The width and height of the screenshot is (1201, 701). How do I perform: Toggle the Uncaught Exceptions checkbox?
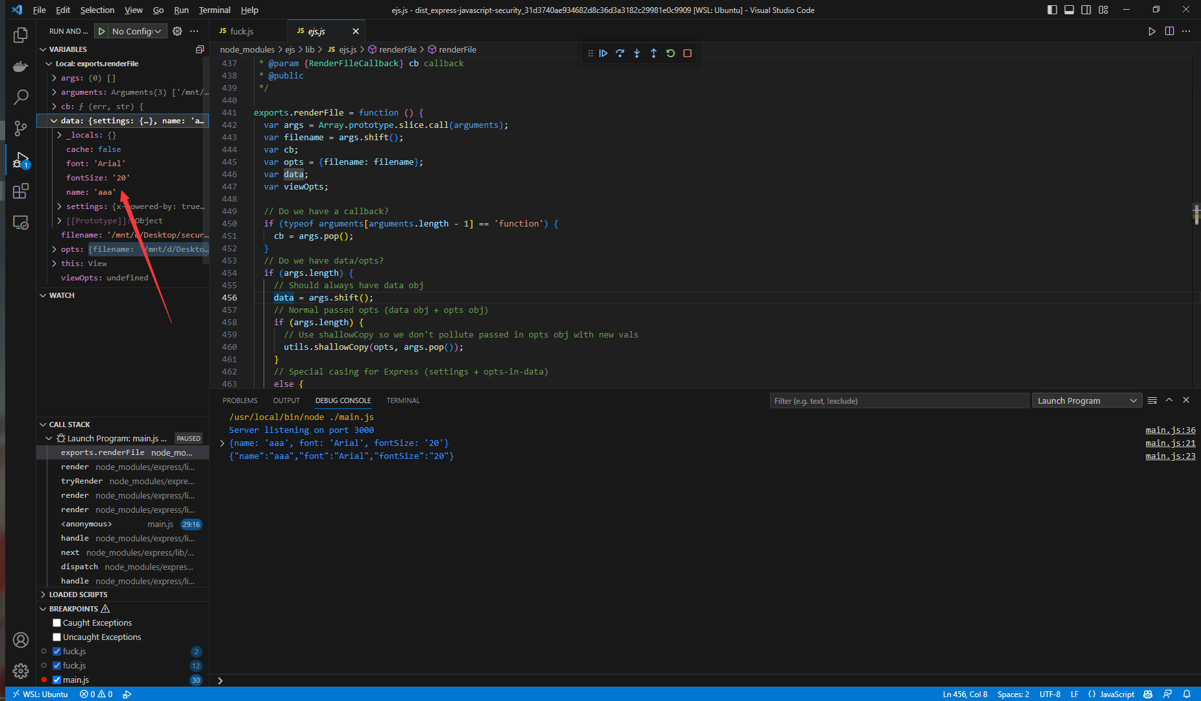(x=56, y=637)
